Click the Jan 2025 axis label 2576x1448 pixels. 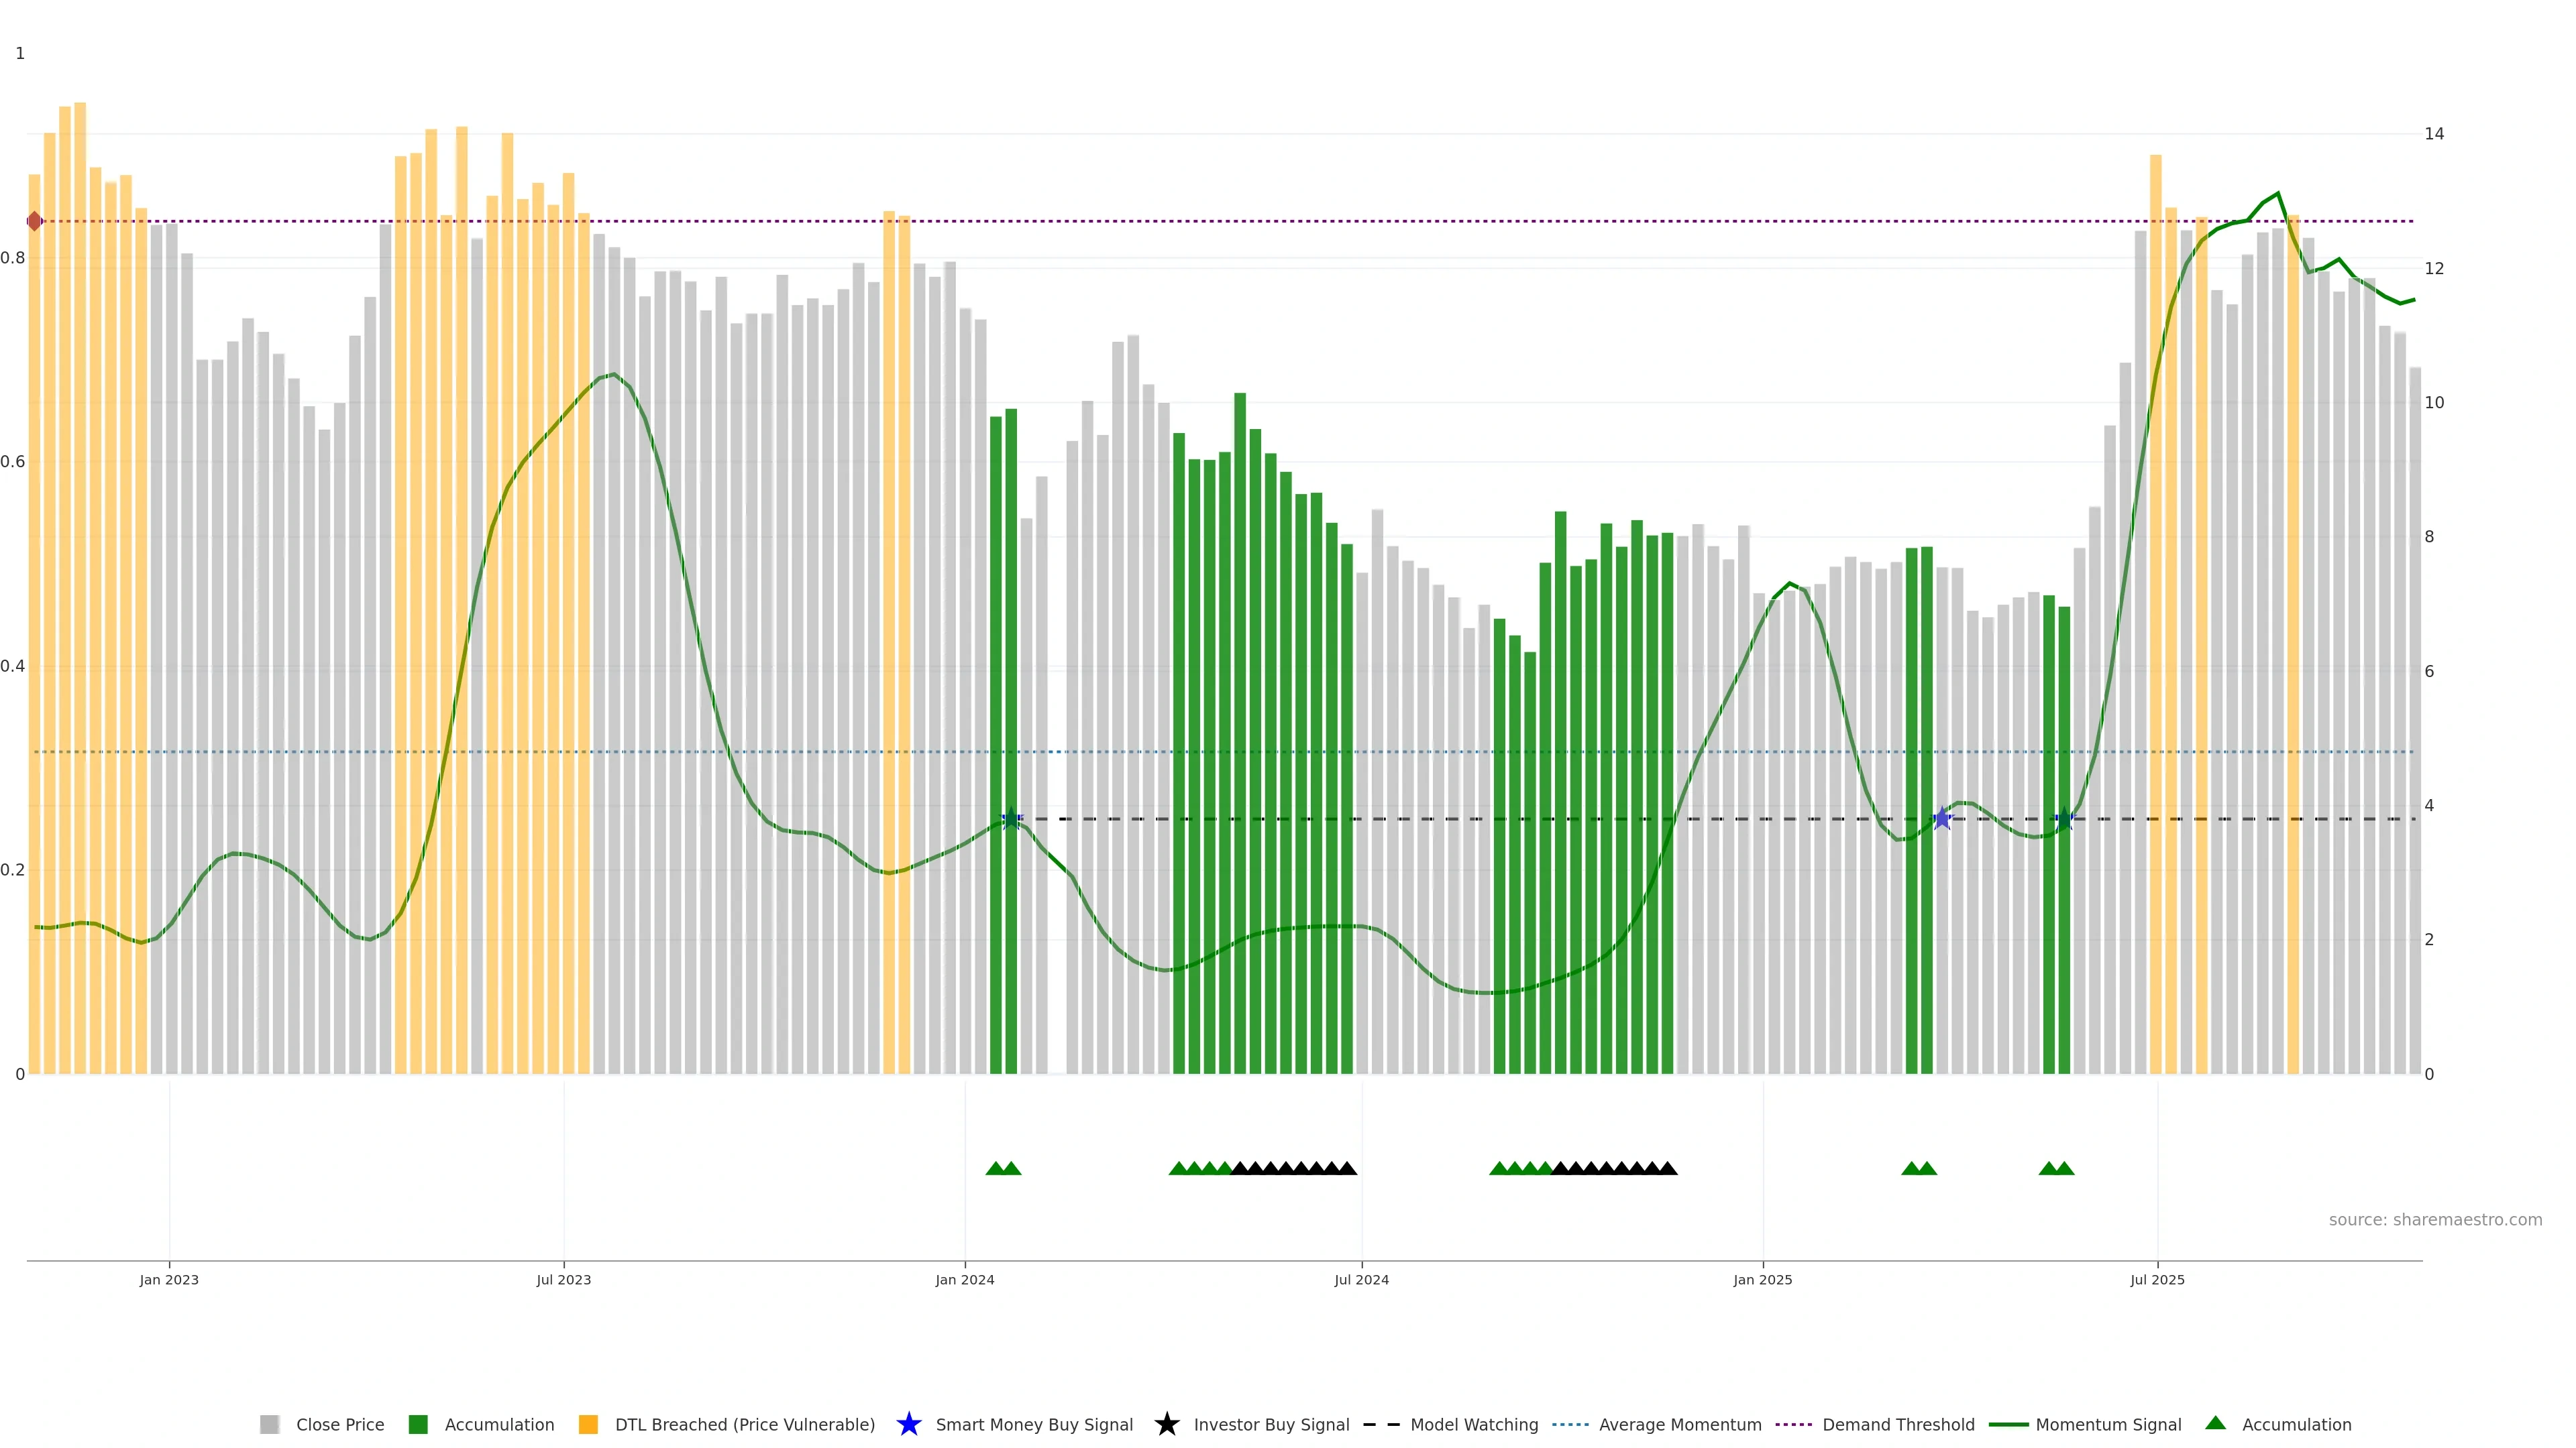pyautogui.click(x=1762, y=1280)
